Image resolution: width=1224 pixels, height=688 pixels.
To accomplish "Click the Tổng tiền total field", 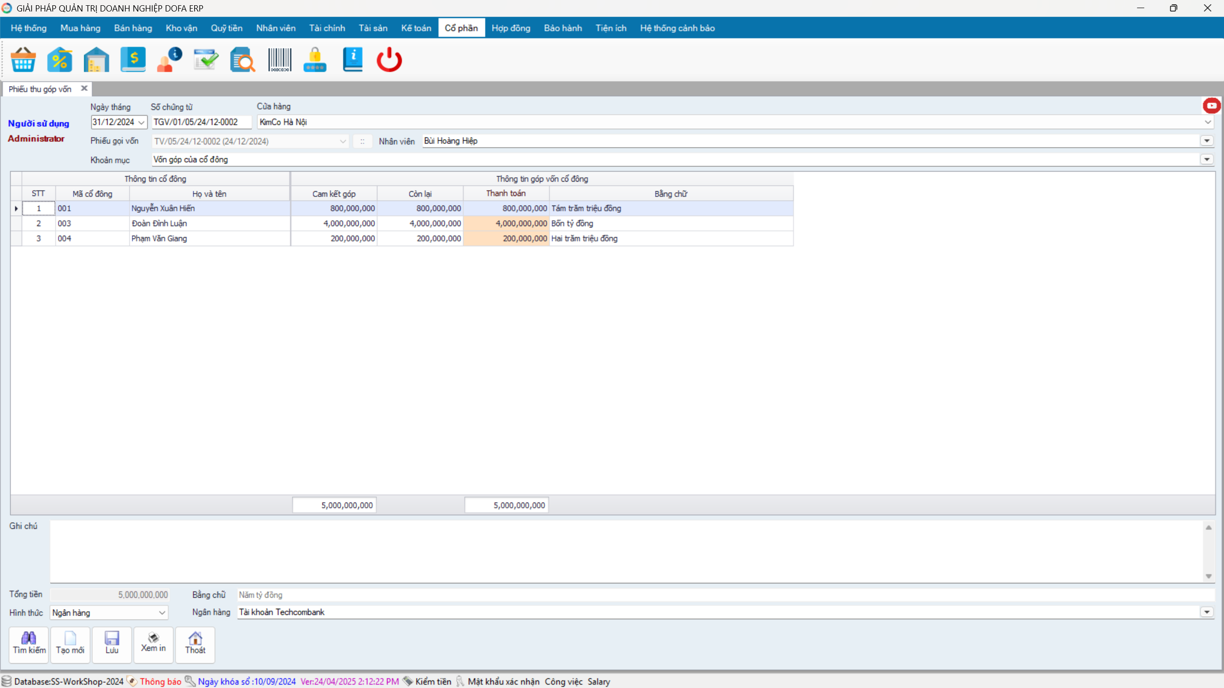I will pos(110,595).
